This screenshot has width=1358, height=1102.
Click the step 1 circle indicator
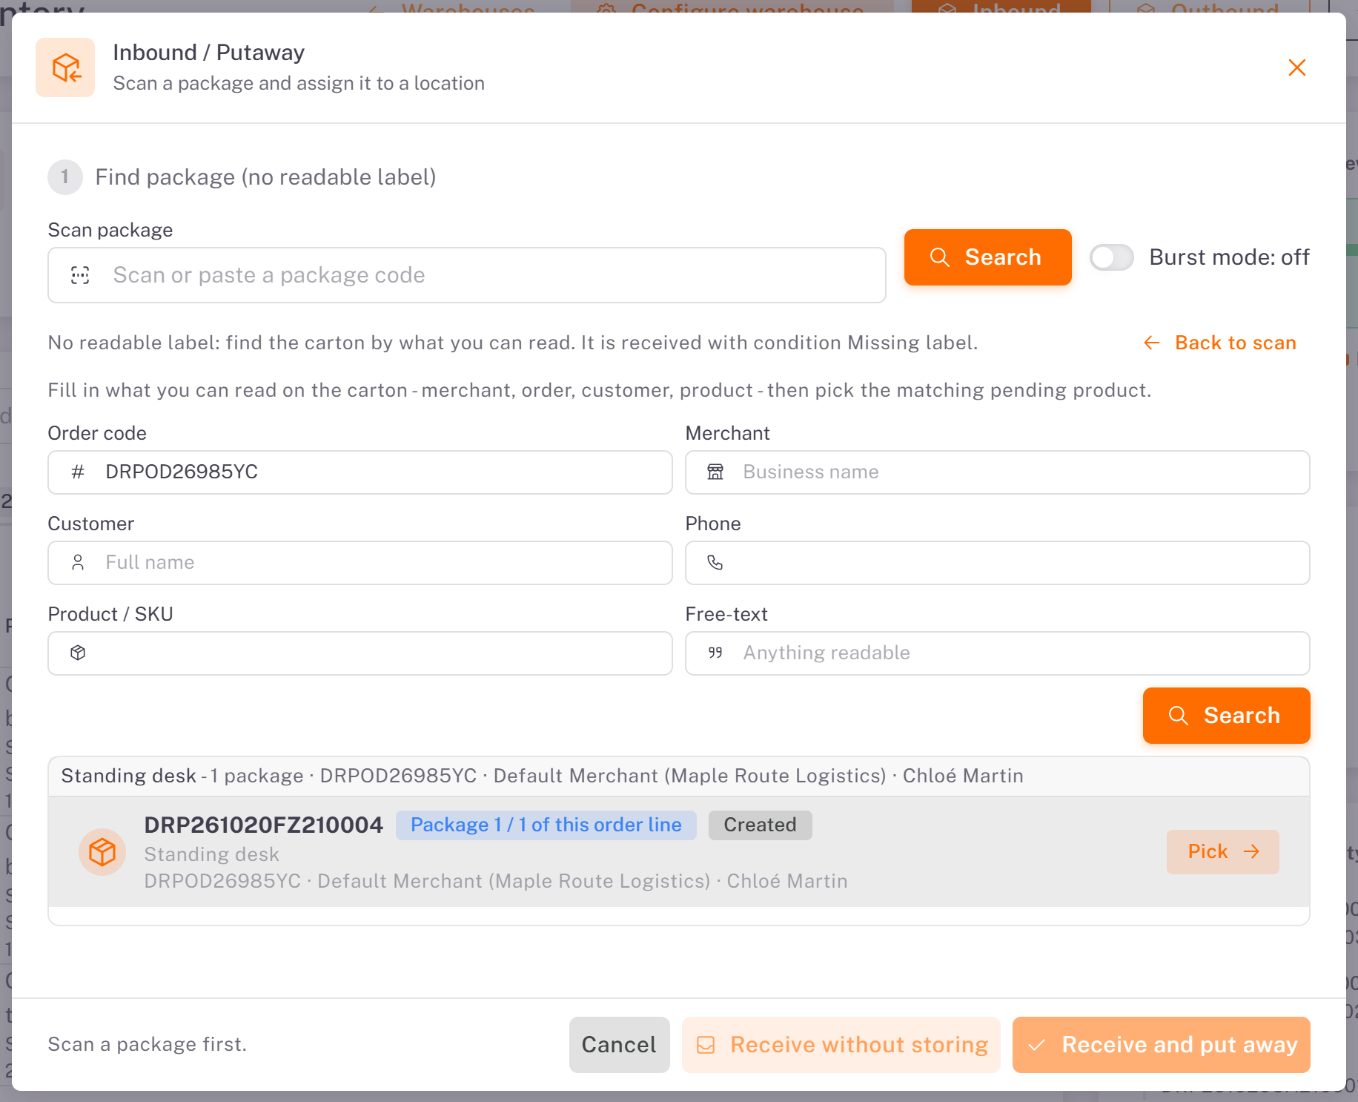pos(65,177)
